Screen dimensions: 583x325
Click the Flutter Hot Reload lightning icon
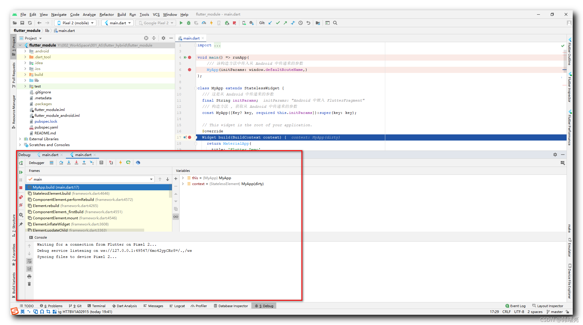(x=120, y=162)
